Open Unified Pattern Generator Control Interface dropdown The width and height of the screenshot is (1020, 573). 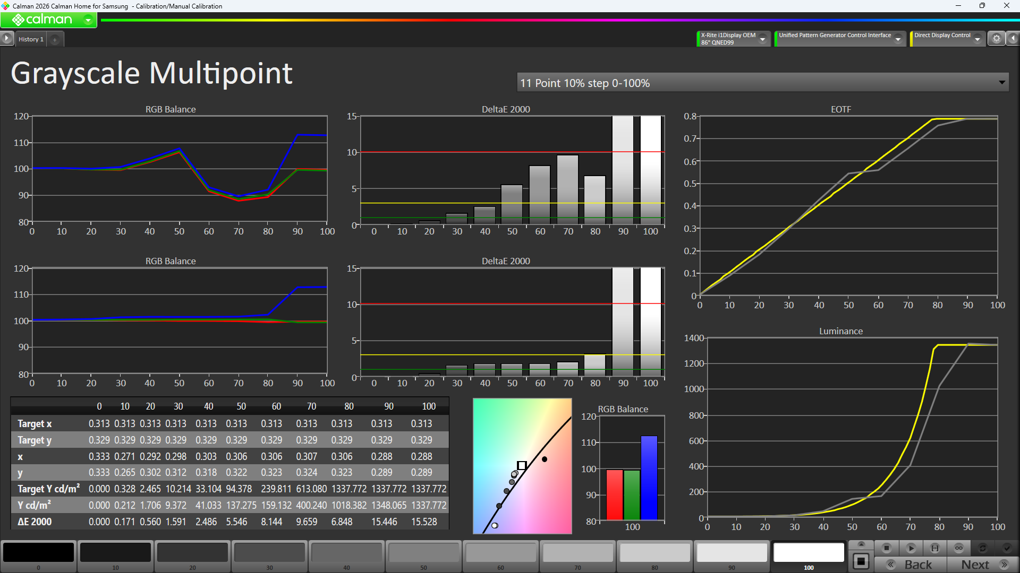898,39
